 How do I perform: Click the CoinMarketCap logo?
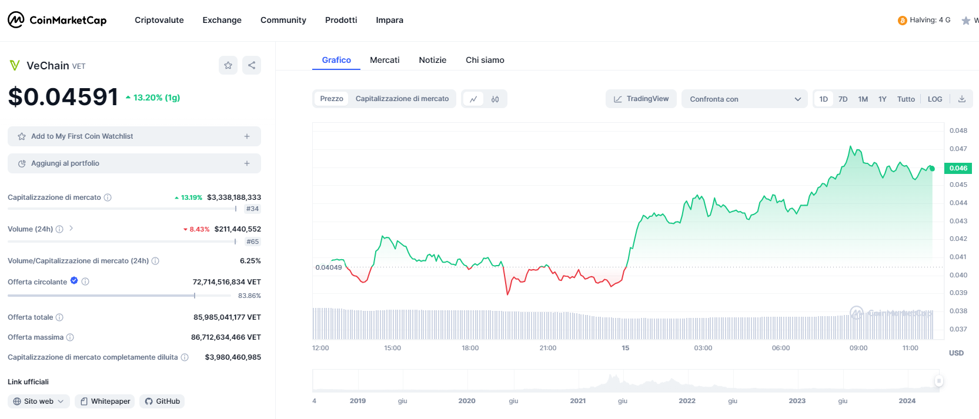[57, 20]
